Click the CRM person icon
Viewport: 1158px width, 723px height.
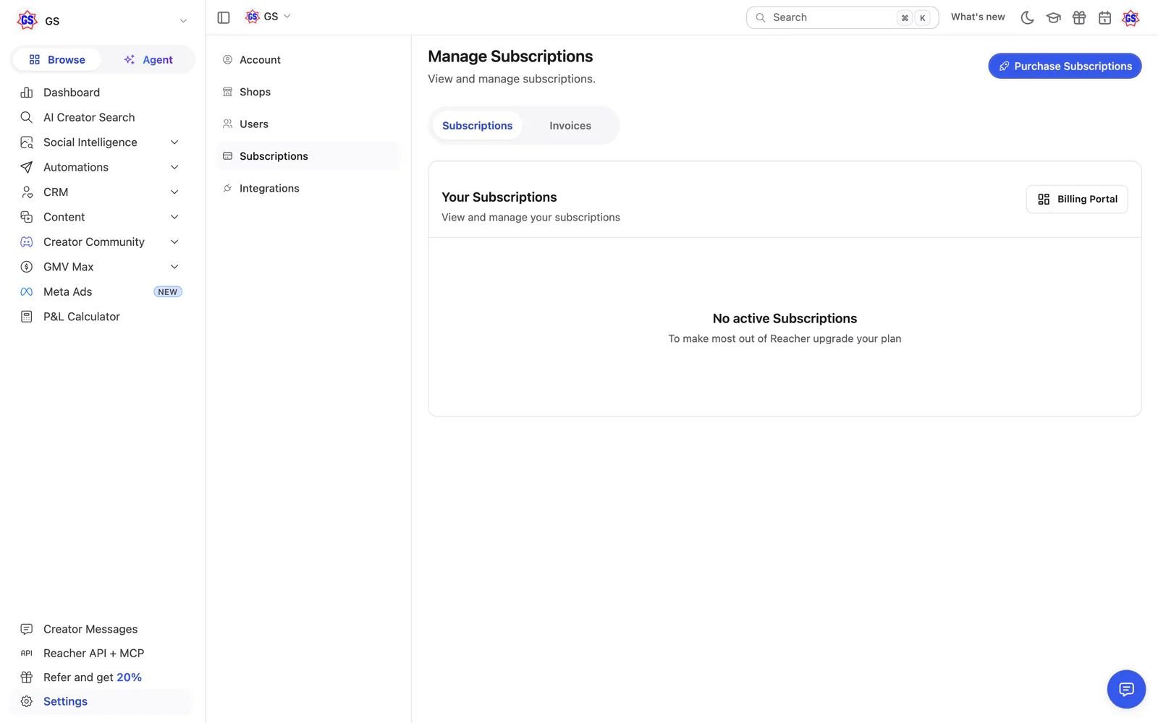pos(27,192)
